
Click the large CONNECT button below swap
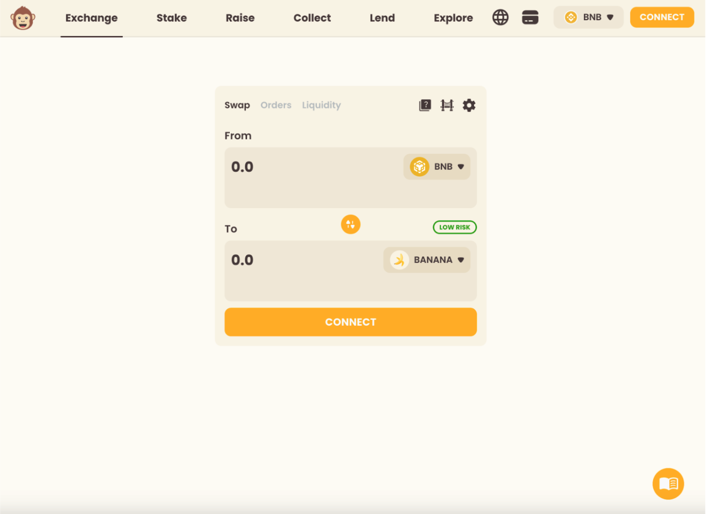pos(351,322)
